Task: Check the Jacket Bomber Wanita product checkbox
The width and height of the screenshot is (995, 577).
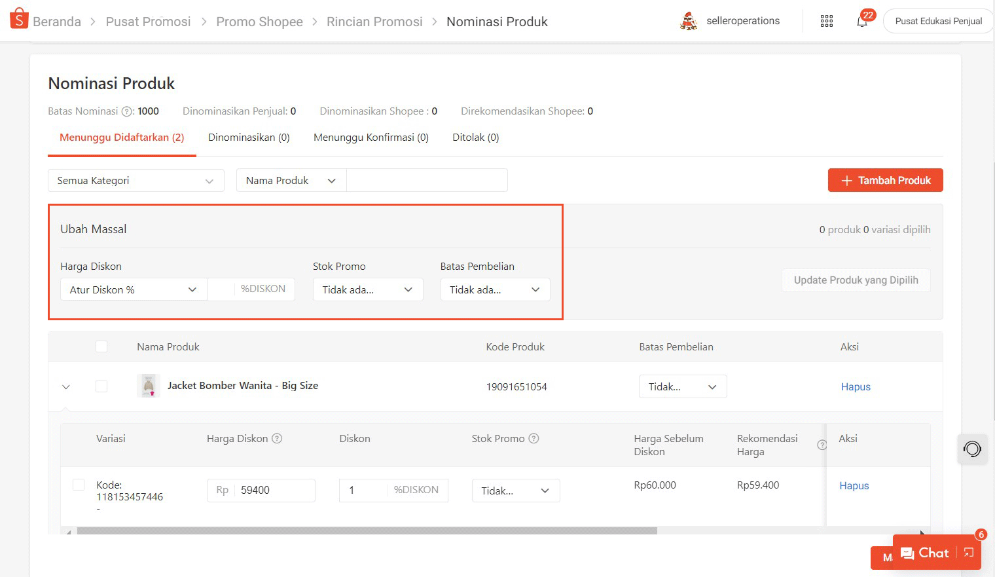Action: (101, 386)
